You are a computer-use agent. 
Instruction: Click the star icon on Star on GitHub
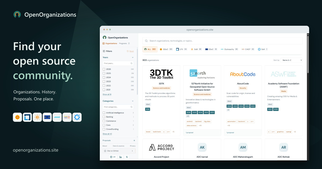[x=105, y=151]
